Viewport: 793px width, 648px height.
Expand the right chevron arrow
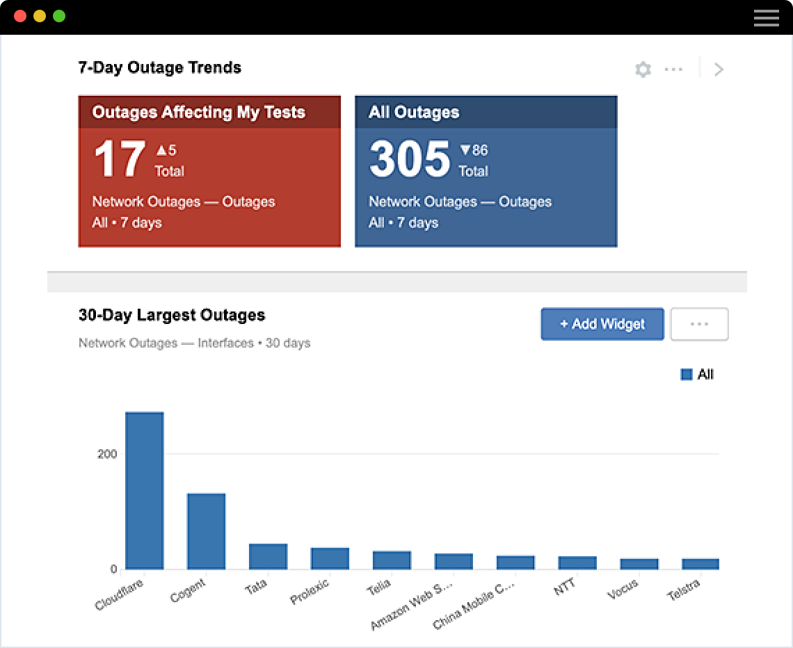point(719,70)
